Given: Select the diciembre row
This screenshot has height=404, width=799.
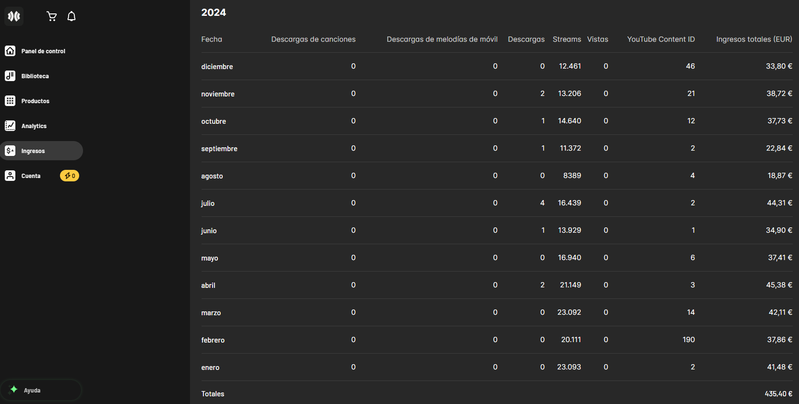Looking at the screenshot, I should coord(217,67).
